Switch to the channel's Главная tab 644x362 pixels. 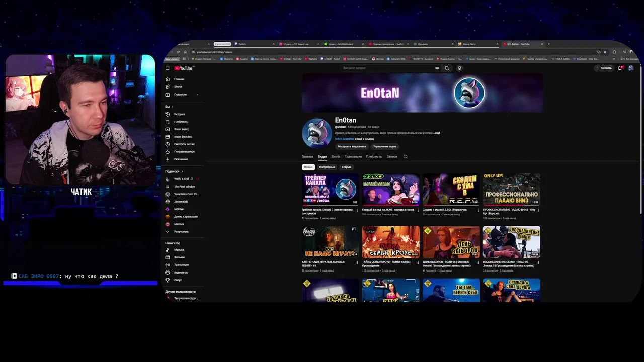coord(307,157)
